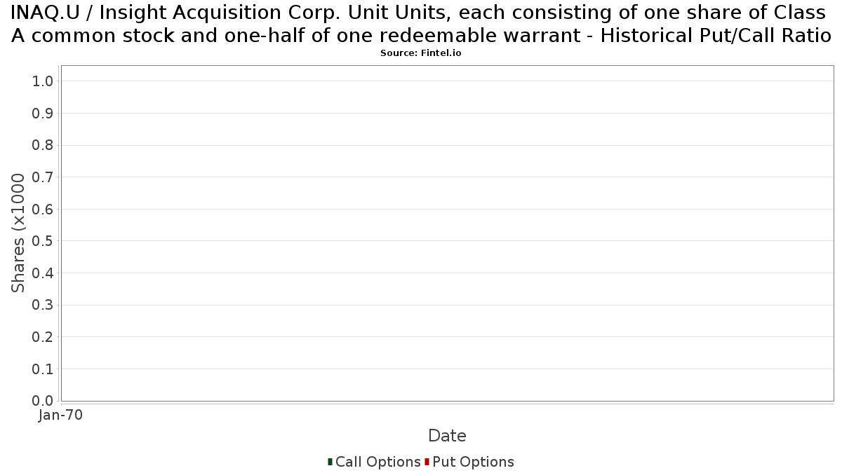Toggle the Call Options legend label
Screen dimensions: 842x473
[378, 462]
